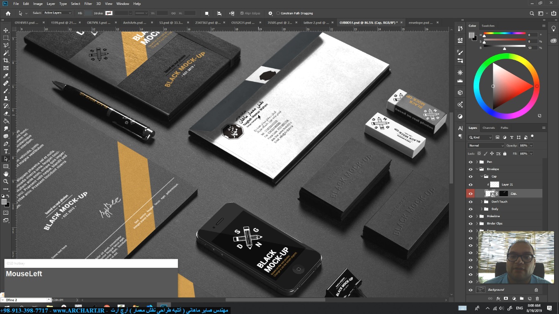Switch to the Channels tab
Screen dimensions: 559x314
(489, 128)
